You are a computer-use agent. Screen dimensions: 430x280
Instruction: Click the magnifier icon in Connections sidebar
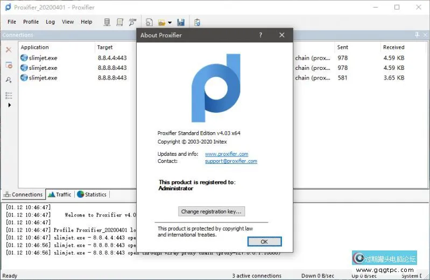click(x=9, y=80)
